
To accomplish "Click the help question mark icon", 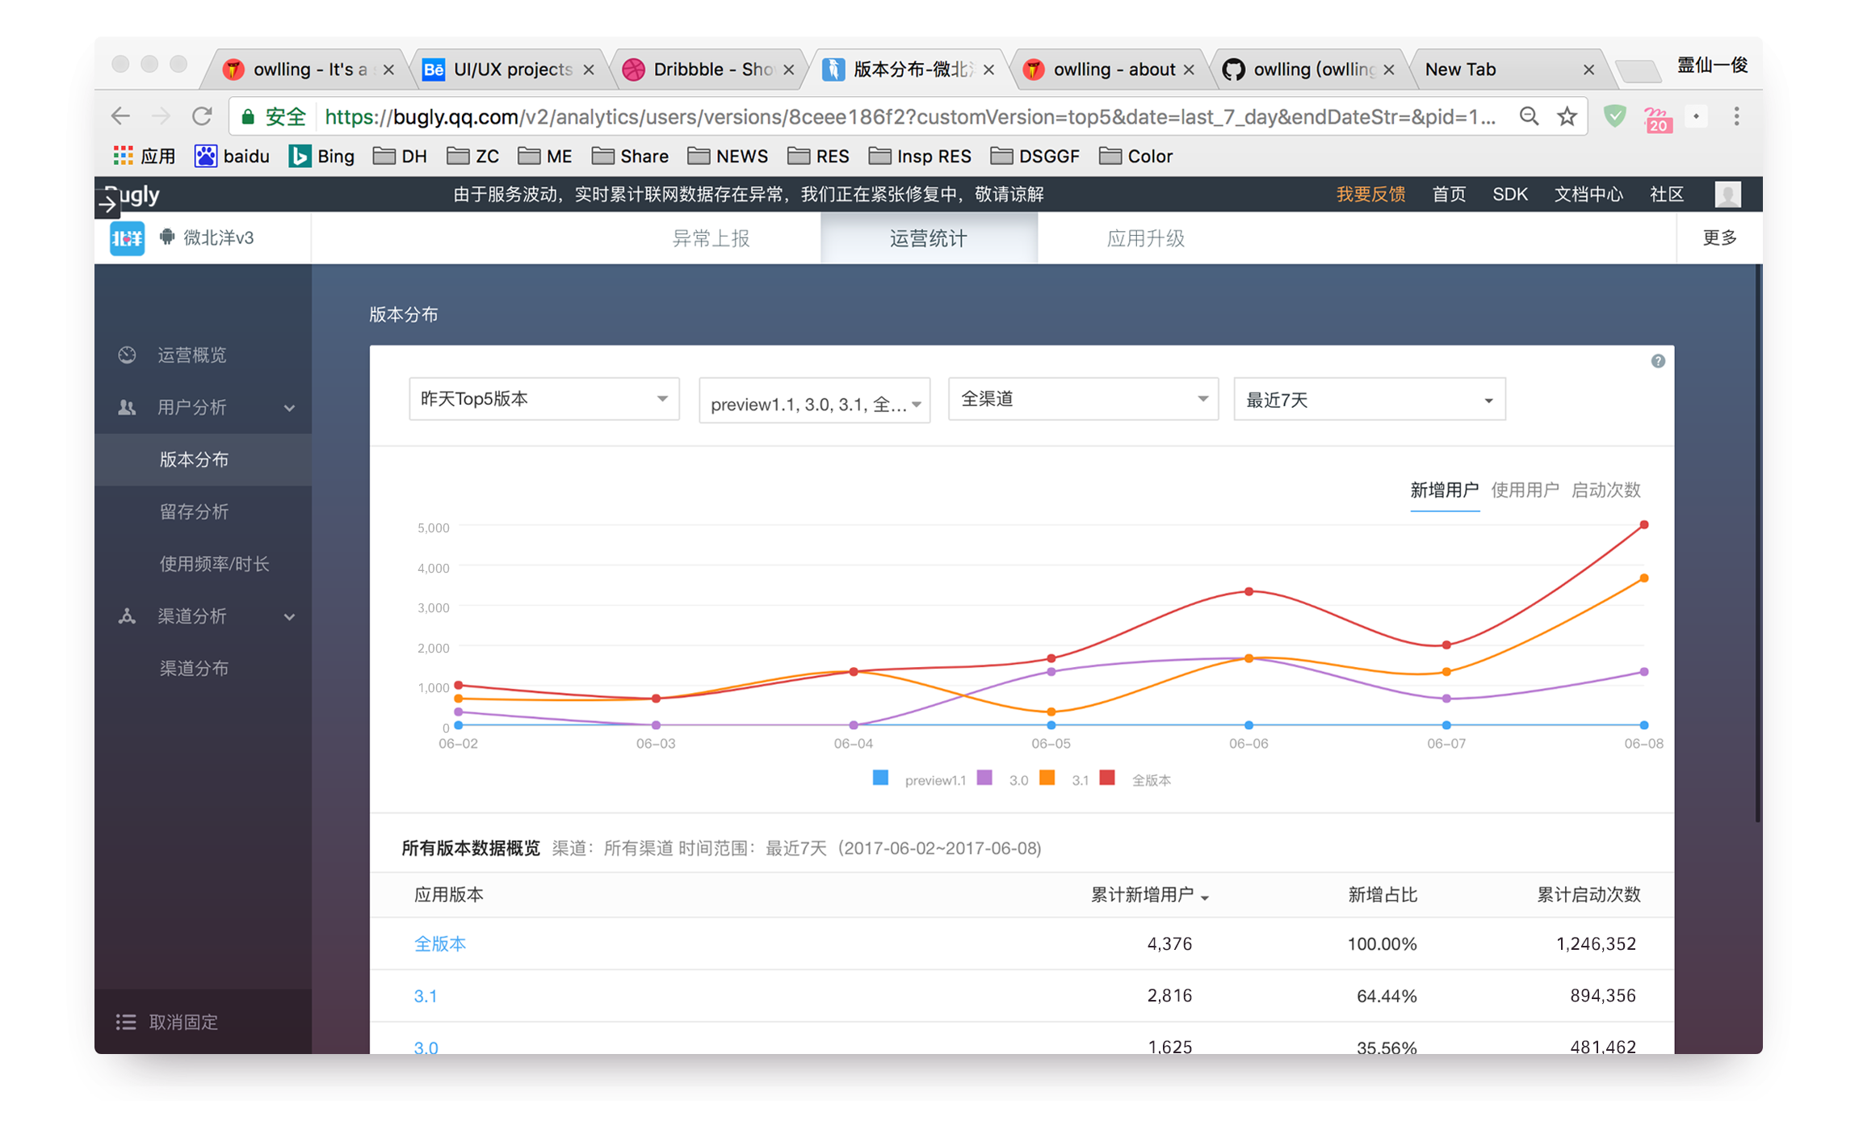I will pyautogui.click(x=1658, y=361).
